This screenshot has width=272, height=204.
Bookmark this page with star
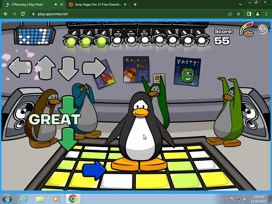pyautogui.click(x=239, y=14)
